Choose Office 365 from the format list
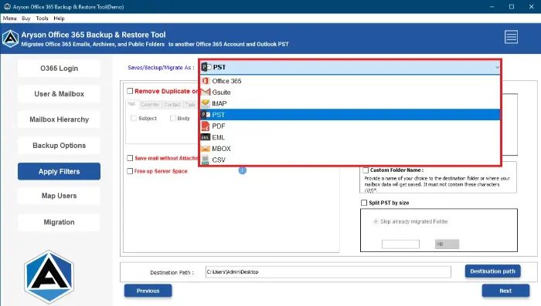541x306 pixels. point(350,81)
